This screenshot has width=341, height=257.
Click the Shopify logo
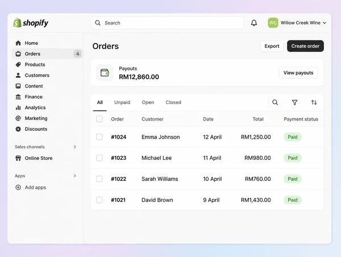click(31, 23)
